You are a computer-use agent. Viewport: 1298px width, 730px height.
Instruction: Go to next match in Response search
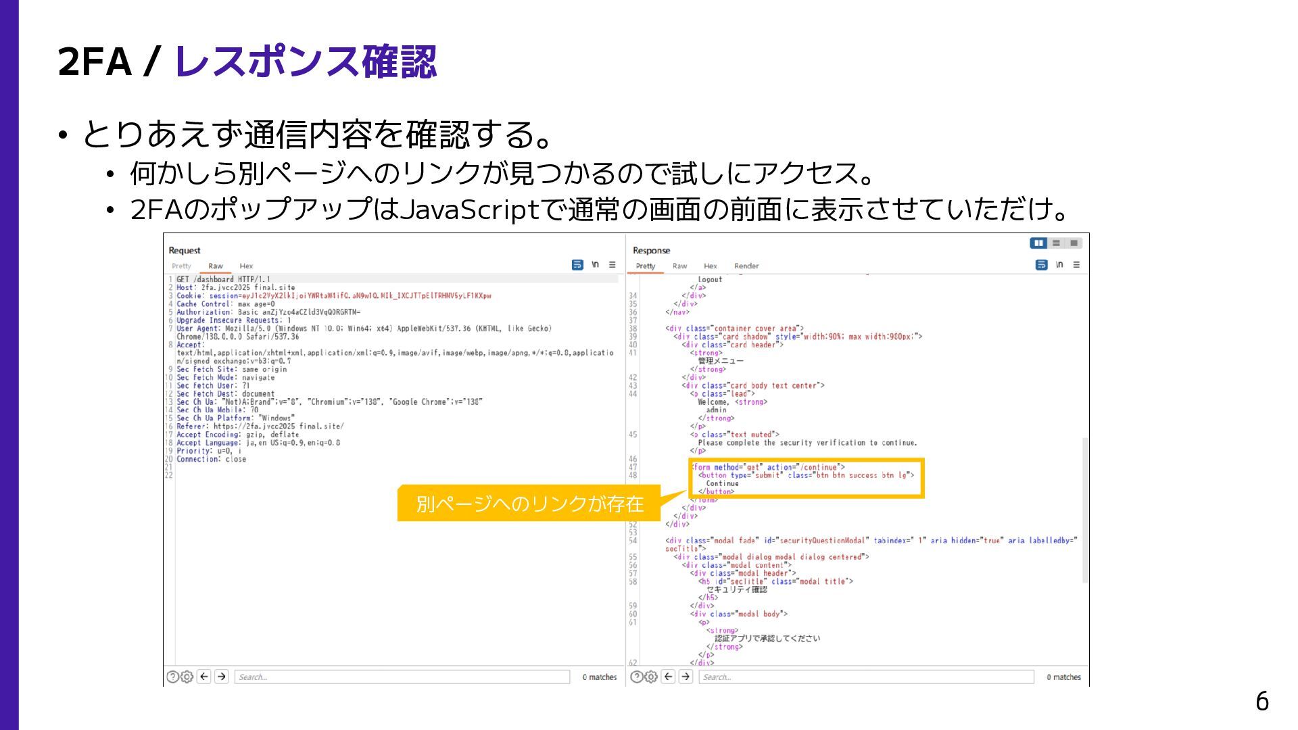686,677
